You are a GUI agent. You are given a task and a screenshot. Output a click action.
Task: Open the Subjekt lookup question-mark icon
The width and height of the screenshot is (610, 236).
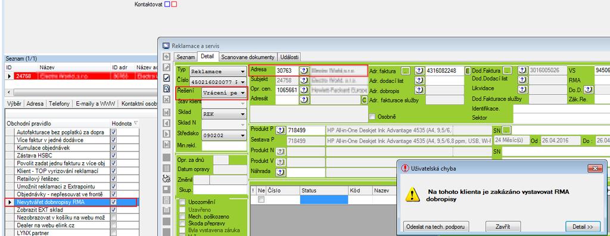click(x=304, y=80)
